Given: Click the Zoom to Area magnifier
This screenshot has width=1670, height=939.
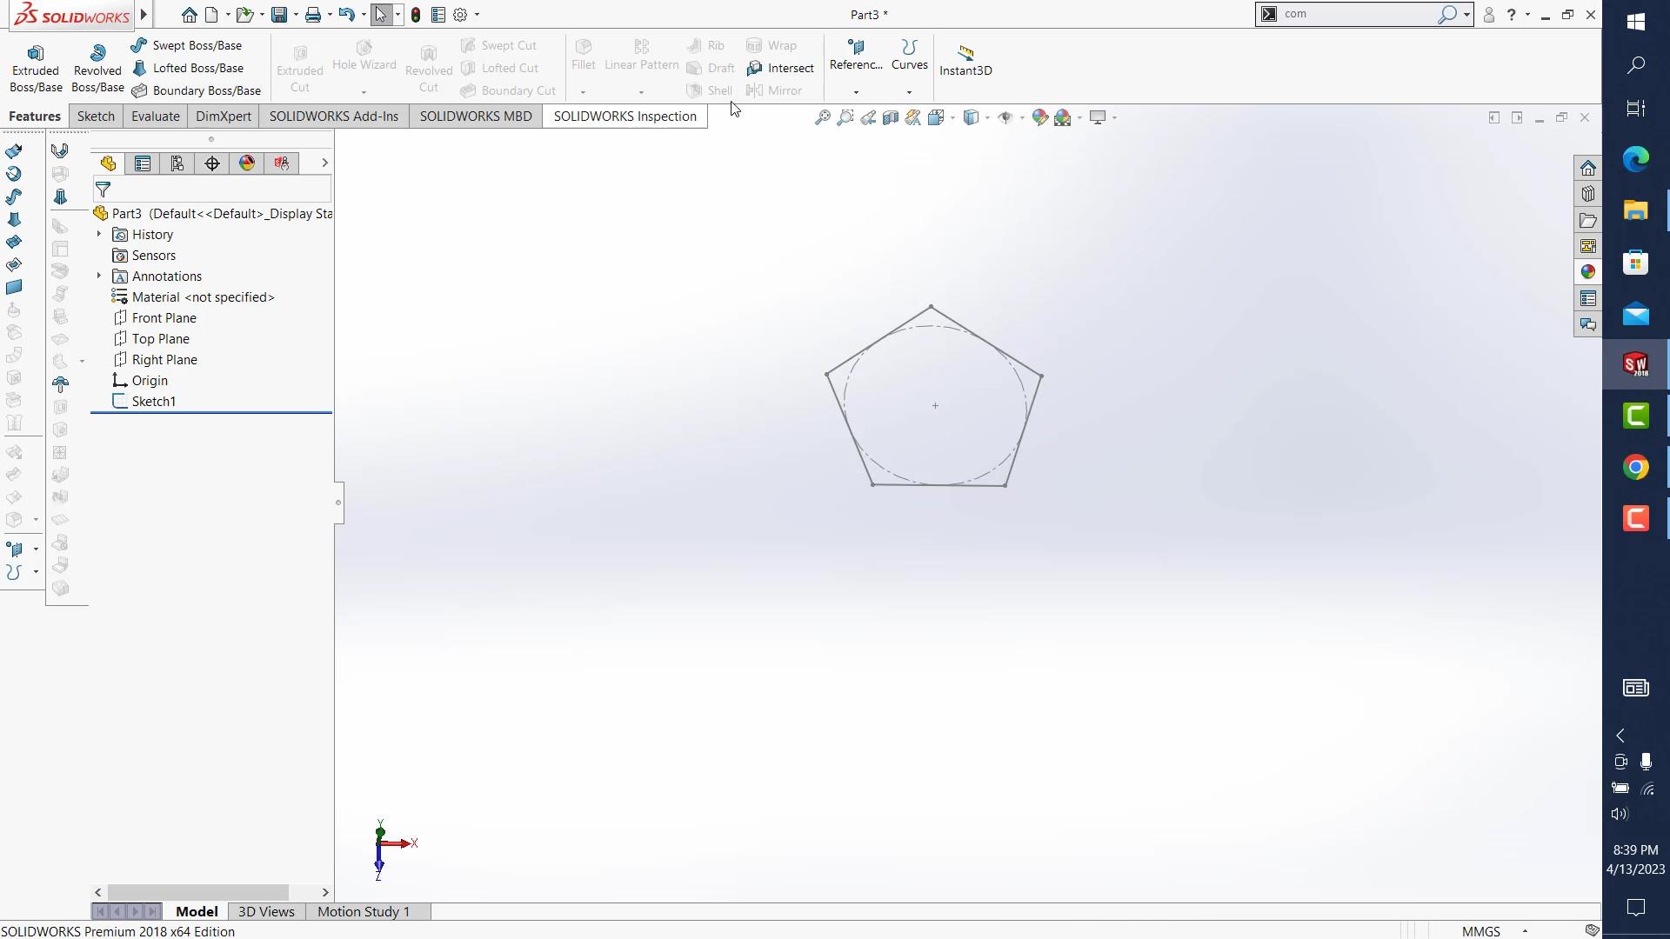Looking at the screenshot, I should coord(845,117).
